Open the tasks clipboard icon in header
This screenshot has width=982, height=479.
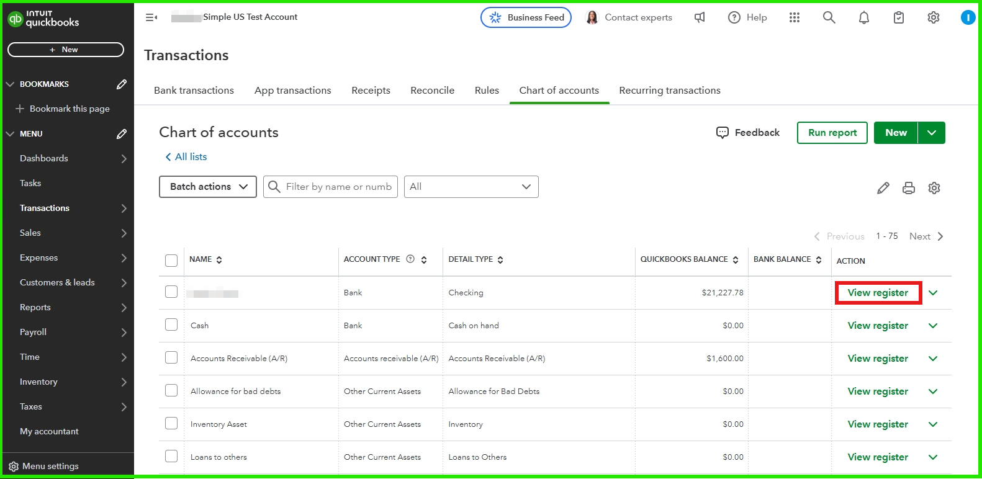coord(899,17)
